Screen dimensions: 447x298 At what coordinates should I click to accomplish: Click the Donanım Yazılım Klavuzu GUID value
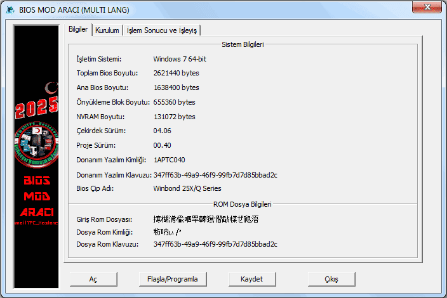pyautogui.click(x=215, y=174)
